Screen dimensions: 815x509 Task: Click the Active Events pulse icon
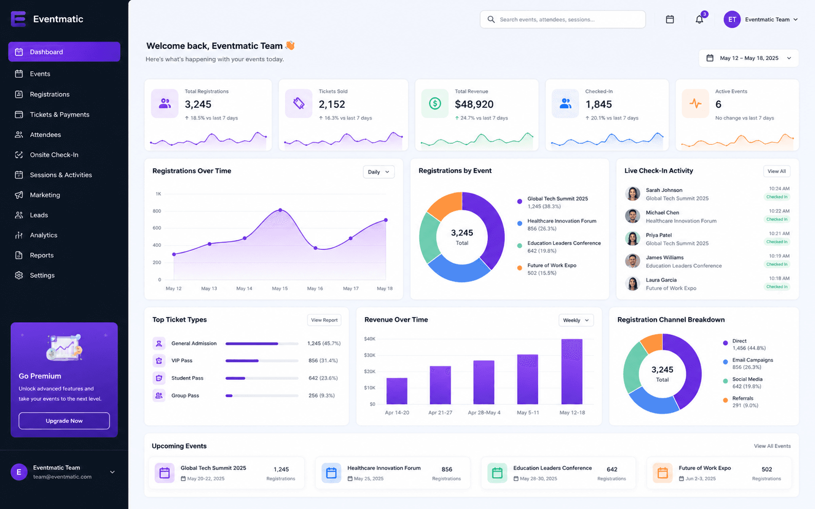[x=695, y=104]
